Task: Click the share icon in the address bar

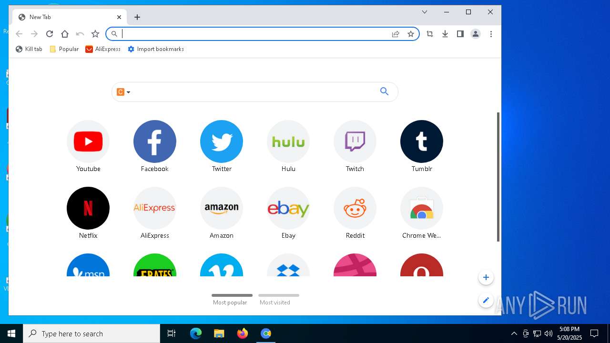Action: [396, 34]
